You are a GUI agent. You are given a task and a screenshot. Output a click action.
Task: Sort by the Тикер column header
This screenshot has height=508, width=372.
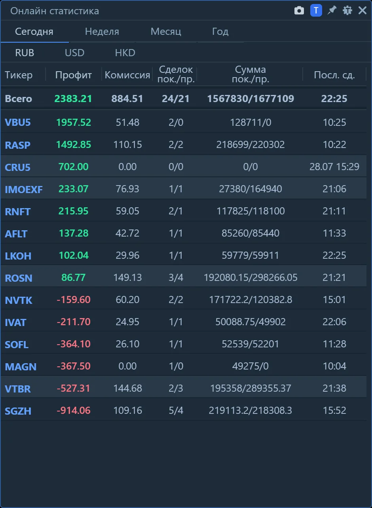tap(19, 75)
